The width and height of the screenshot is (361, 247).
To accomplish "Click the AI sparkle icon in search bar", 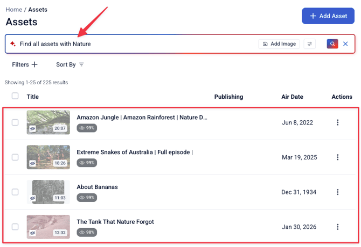I will (13, 44).
